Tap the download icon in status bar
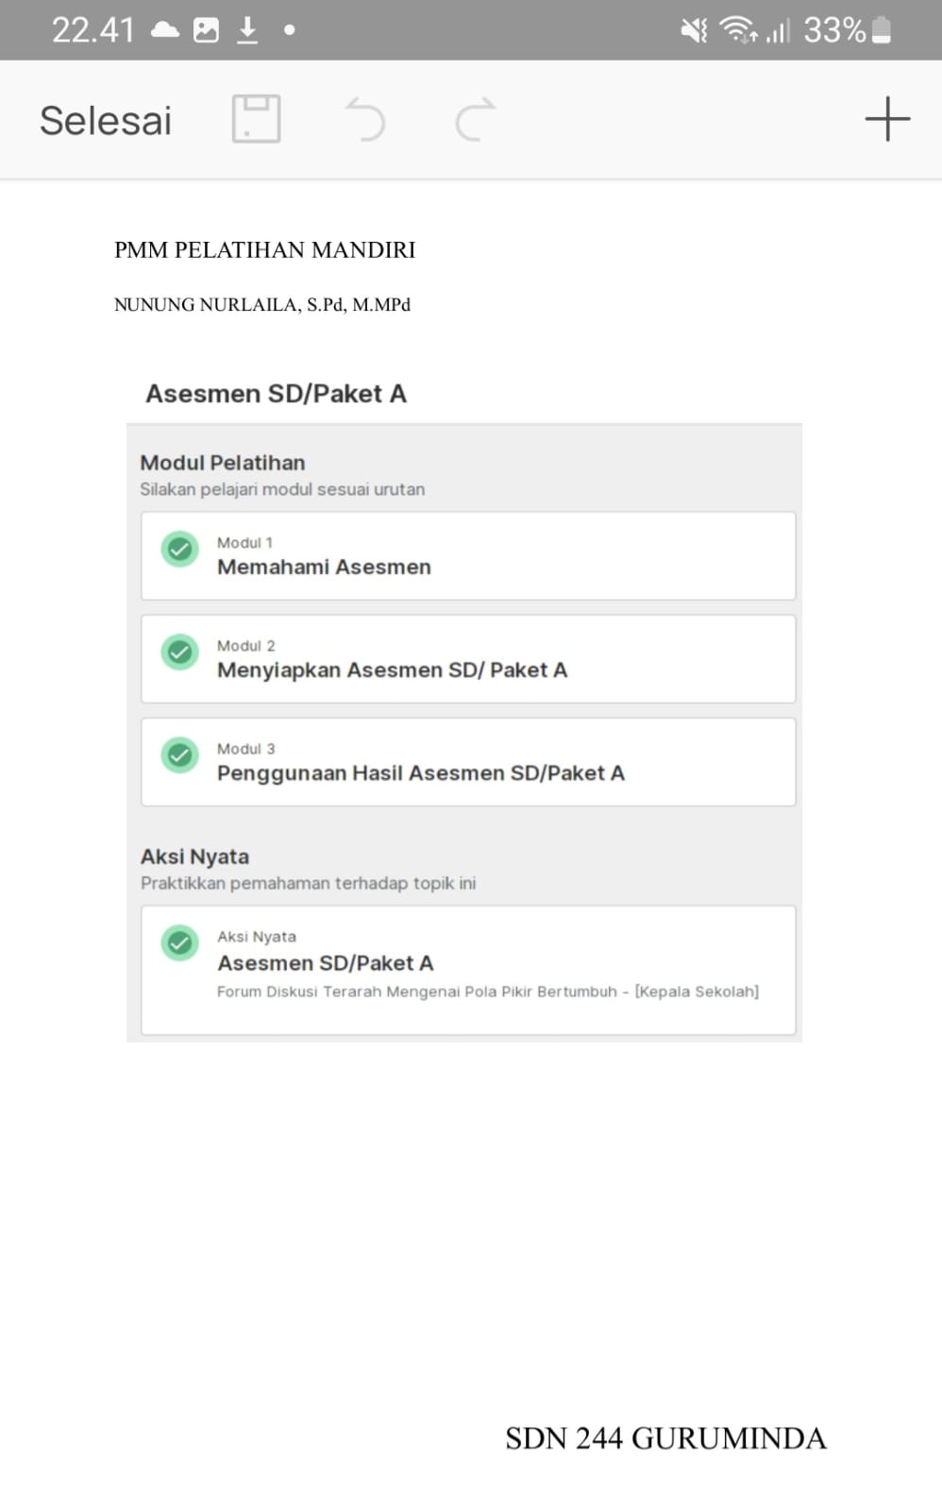Viewport: 942px width, 1511px height. [x=247, y=30]
